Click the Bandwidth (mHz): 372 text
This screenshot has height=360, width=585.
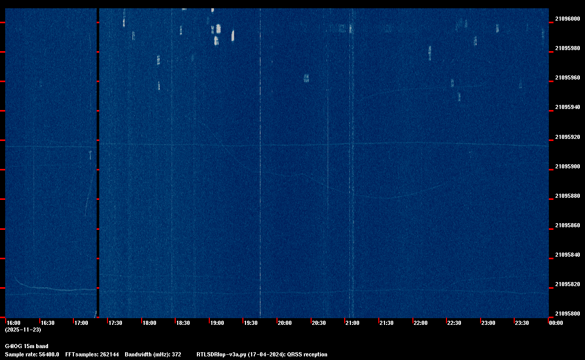(x=153, y=354)
